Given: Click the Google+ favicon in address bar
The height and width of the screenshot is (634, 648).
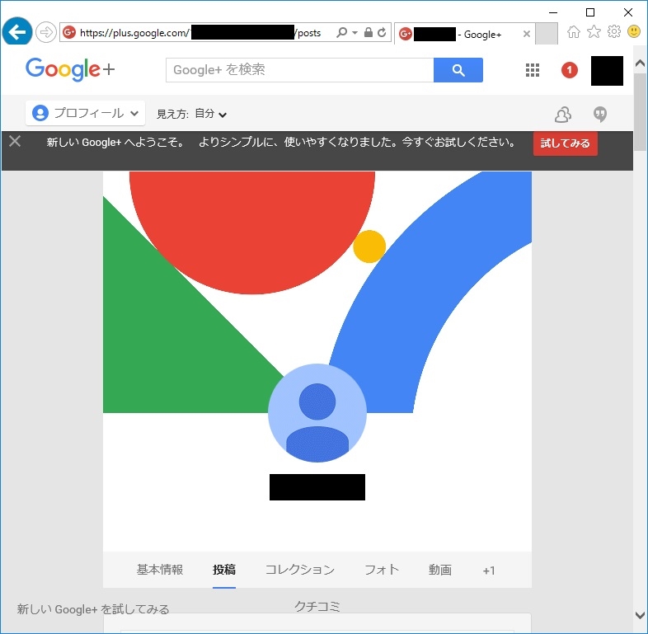Looking at the screenshot, I should pos(69,32).
